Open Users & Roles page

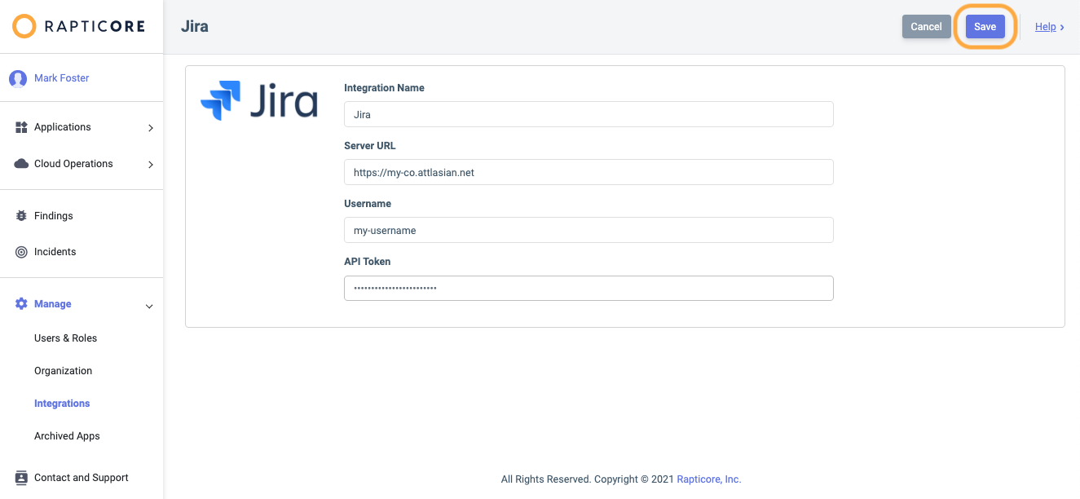click(65, 338)
